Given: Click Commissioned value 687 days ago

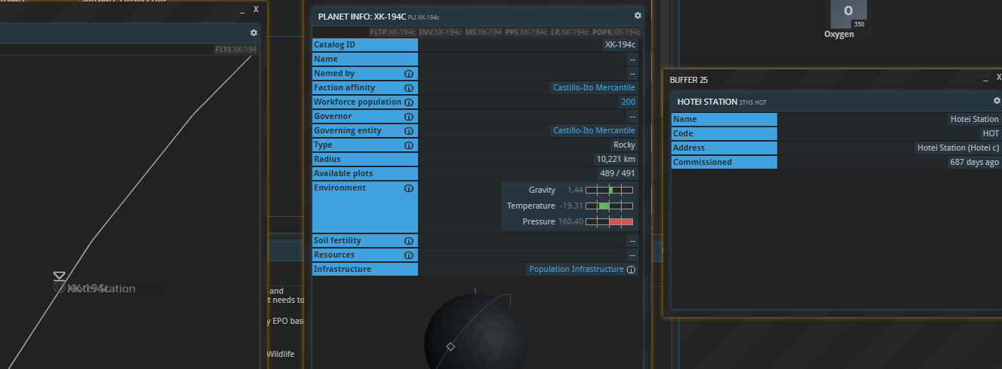Looking at the screenshot, I should pyautogui.click(x=975, y=163).
